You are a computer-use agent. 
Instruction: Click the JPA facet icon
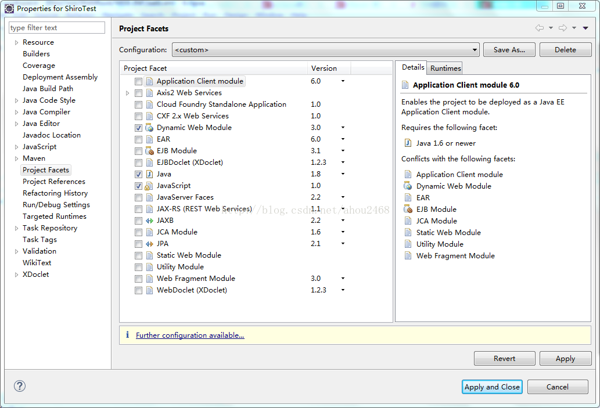(x=149, y=243)
